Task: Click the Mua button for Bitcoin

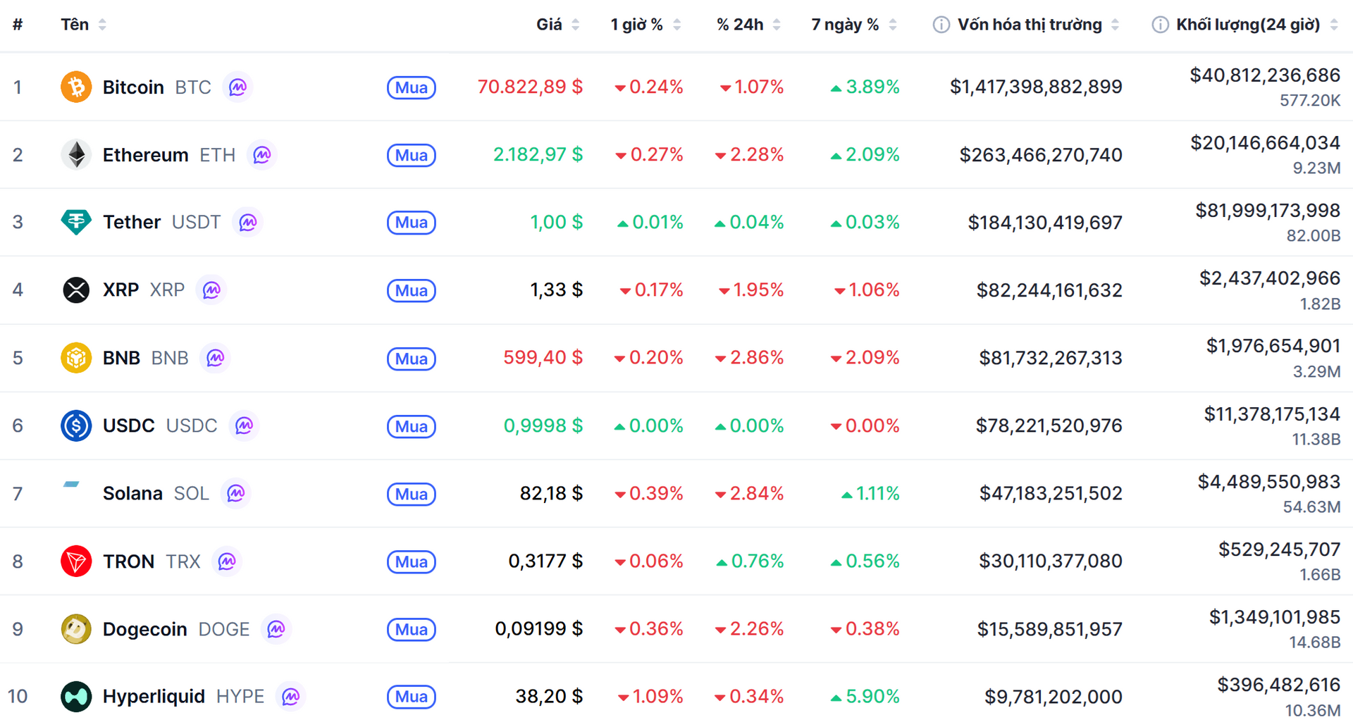Action: tap(412, 87)
